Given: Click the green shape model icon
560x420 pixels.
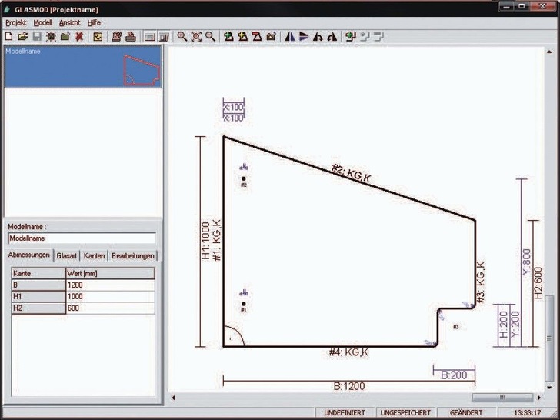Looking at the screenshot, I should [228, 36].
